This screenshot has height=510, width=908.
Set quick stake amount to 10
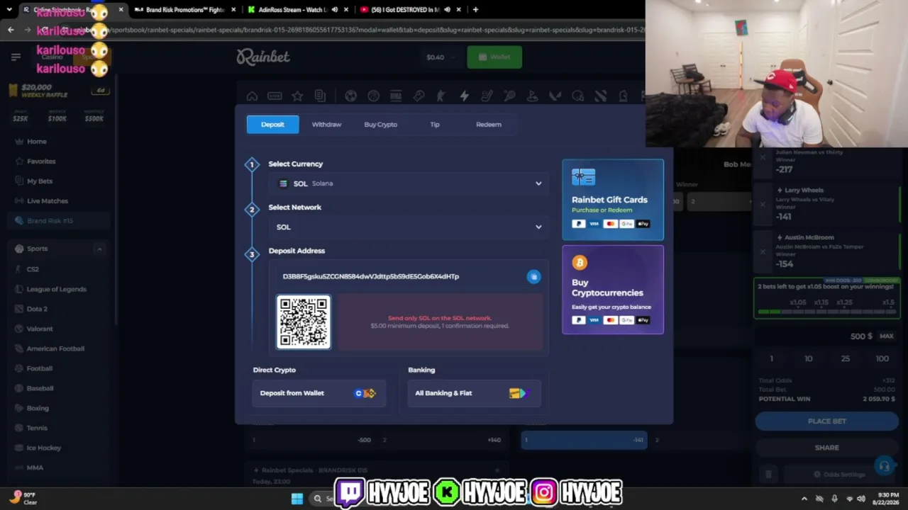point(808,359)
